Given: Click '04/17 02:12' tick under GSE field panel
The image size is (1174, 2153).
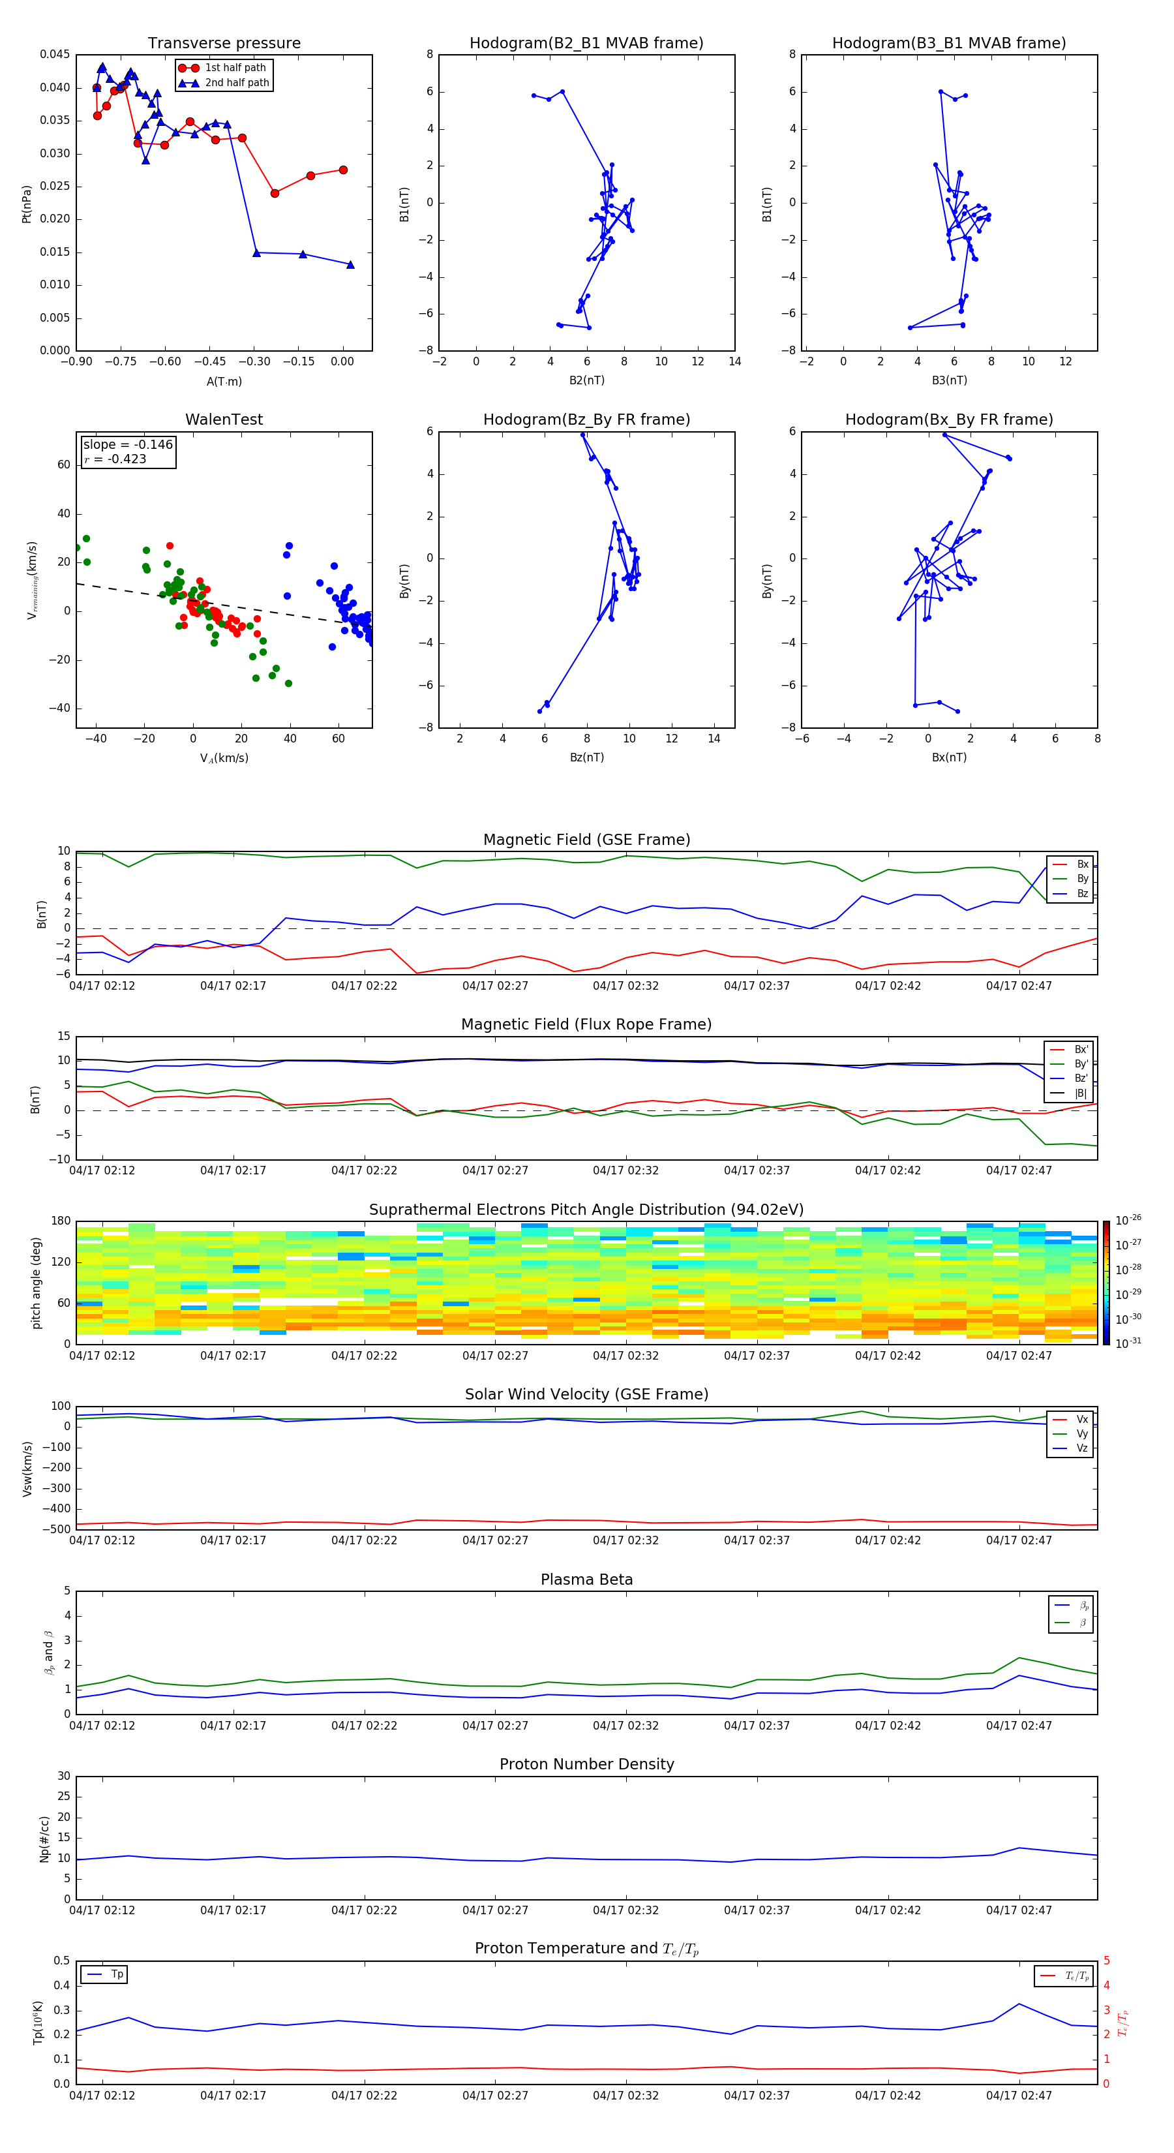Looking at the screenshot, I should [x=102, y=986].
